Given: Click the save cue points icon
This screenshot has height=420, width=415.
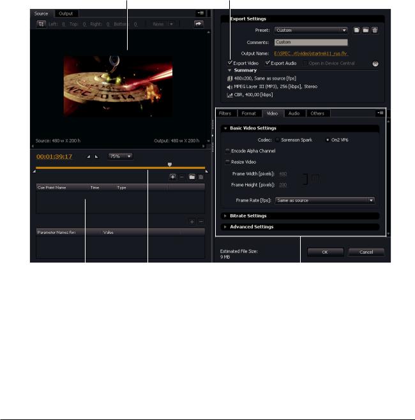Looking at the screenshot, I should click(x=200, y=177).
